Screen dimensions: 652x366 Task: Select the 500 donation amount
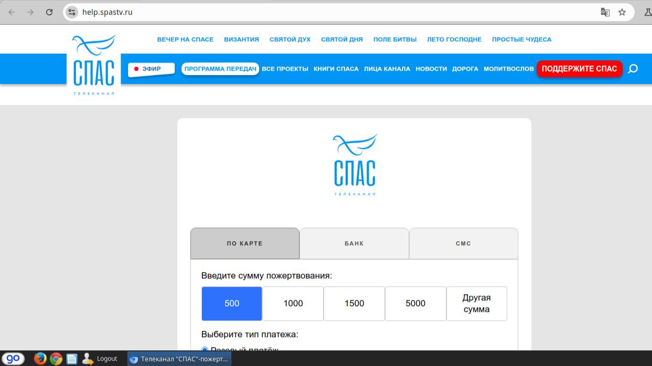coord(232,303)
